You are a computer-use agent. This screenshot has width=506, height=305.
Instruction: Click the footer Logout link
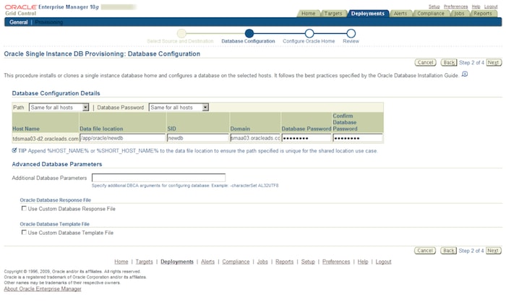click(383, 262)
